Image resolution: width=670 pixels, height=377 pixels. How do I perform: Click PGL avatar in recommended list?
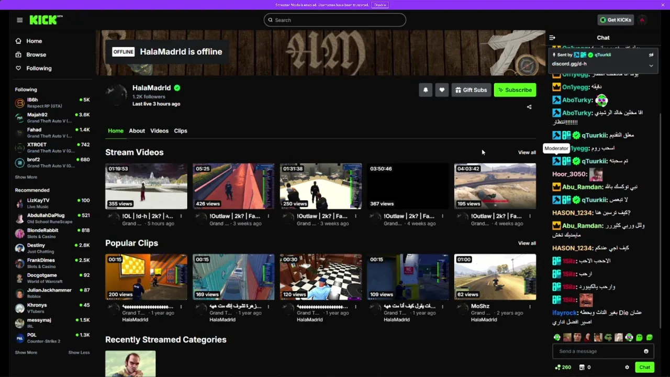coord(20,338)
